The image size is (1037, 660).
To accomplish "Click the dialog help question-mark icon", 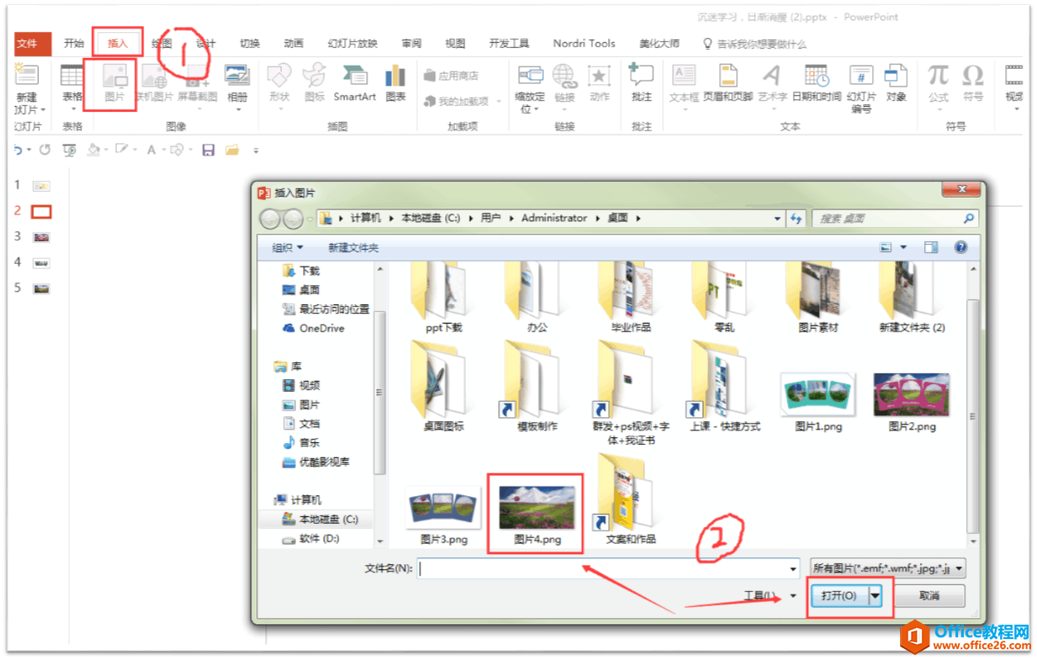I will [961, 247].
